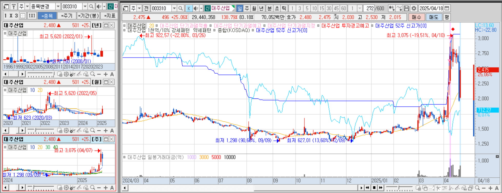Select the 월 (monthly) period button
Viewport: 502px width, 193px height.
tap(254, 8)
